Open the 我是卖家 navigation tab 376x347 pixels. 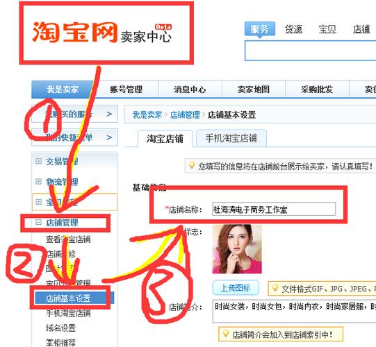click(63, 90)
